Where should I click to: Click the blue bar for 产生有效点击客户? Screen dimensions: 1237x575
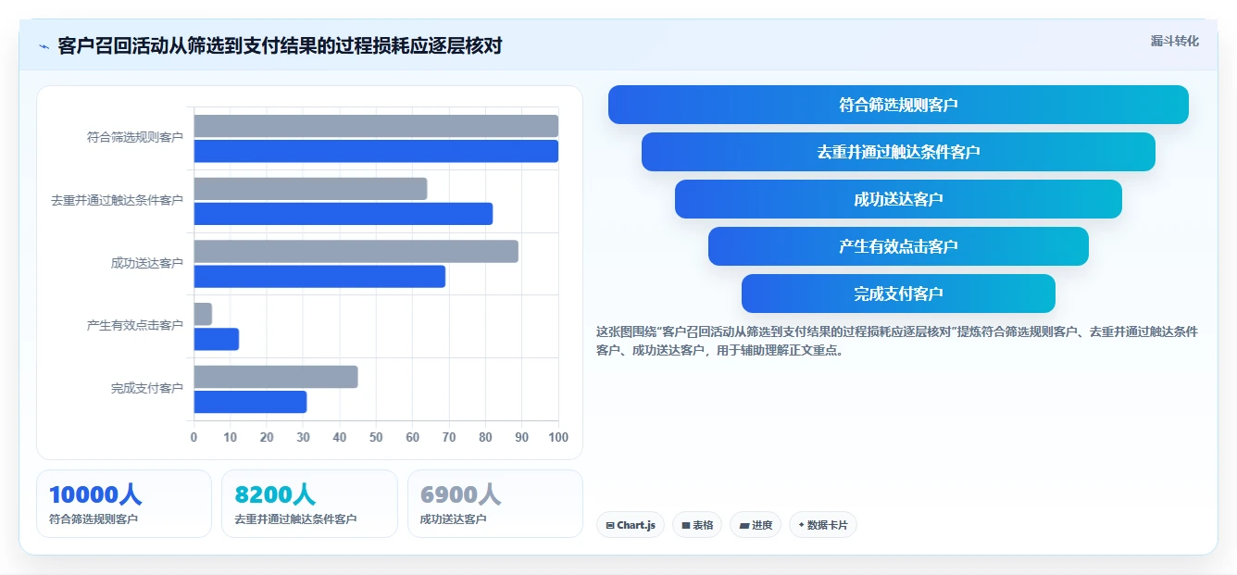pos(217,339)
